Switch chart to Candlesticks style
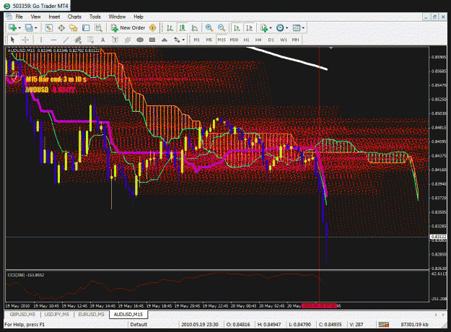The image size is (451, 332). pos(182,28)
